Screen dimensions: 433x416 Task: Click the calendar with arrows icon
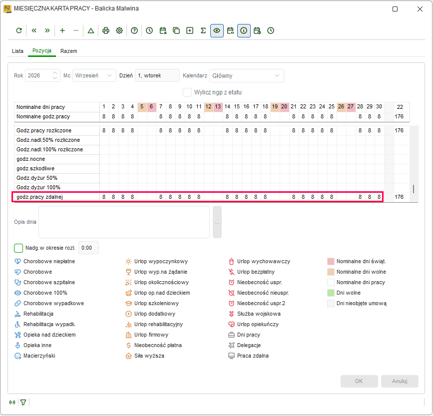pos(230,30)
